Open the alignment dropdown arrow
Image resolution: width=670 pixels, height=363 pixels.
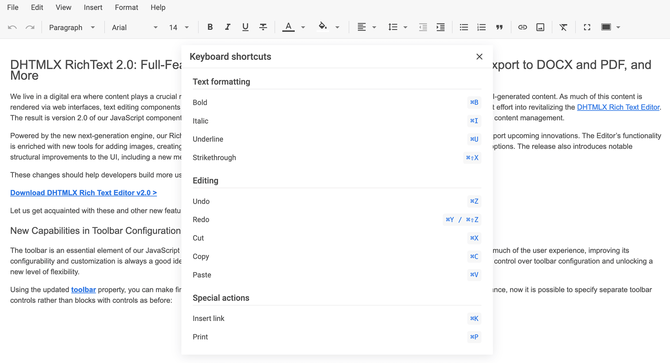coord(374,27)
